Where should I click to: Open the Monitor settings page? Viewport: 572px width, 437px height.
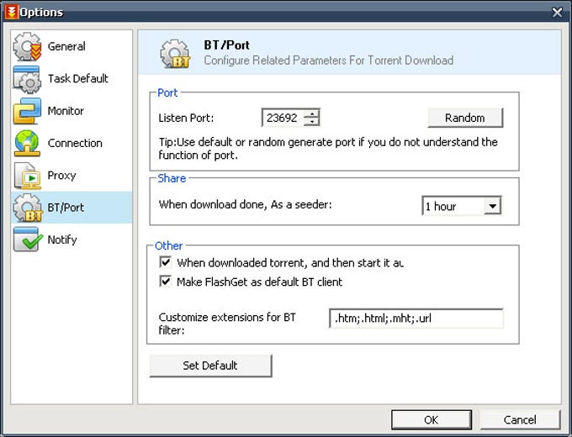(x=71, y=111)
